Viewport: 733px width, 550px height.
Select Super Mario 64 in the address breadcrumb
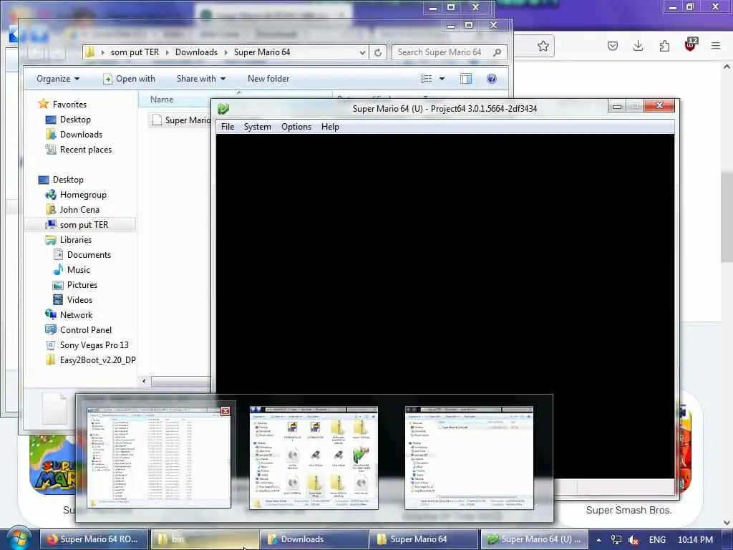point(262,52)
